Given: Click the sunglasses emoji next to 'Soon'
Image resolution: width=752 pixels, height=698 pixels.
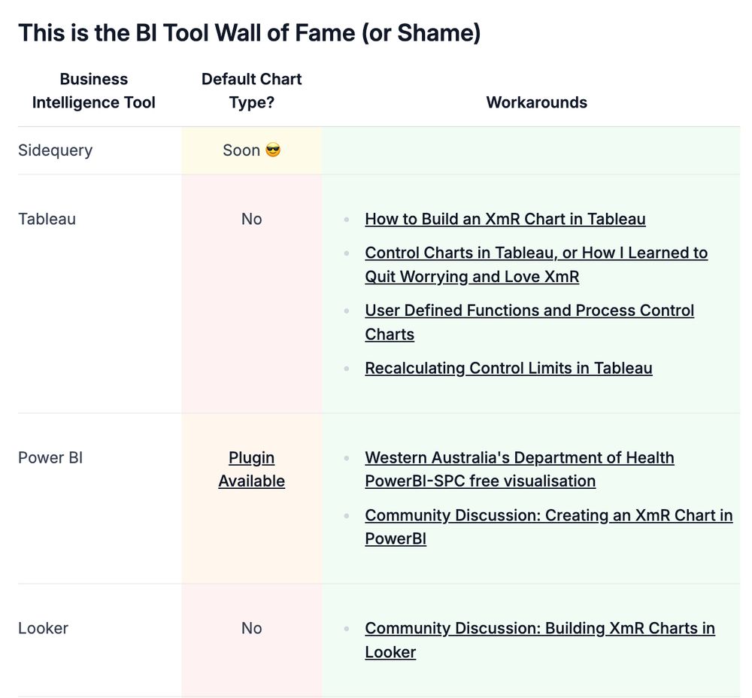Looking at the screenshot, I should click(273, 150).
